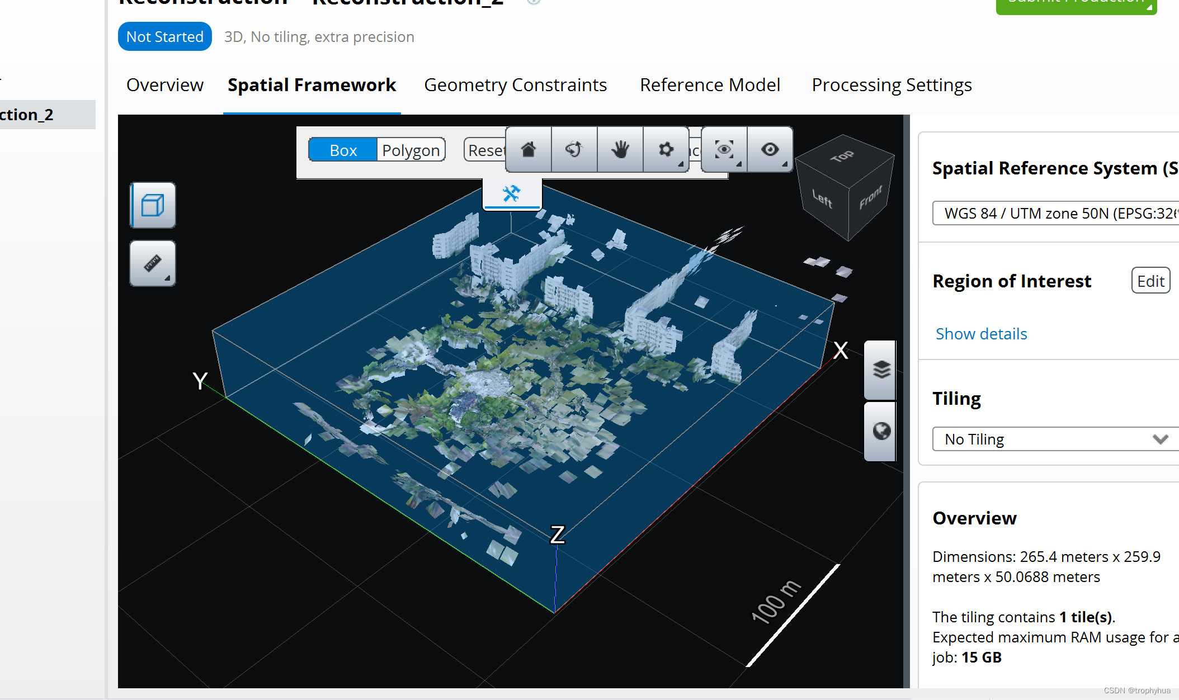Open the layers stack panel
The image size is (1179, 700).
point(881,370)
